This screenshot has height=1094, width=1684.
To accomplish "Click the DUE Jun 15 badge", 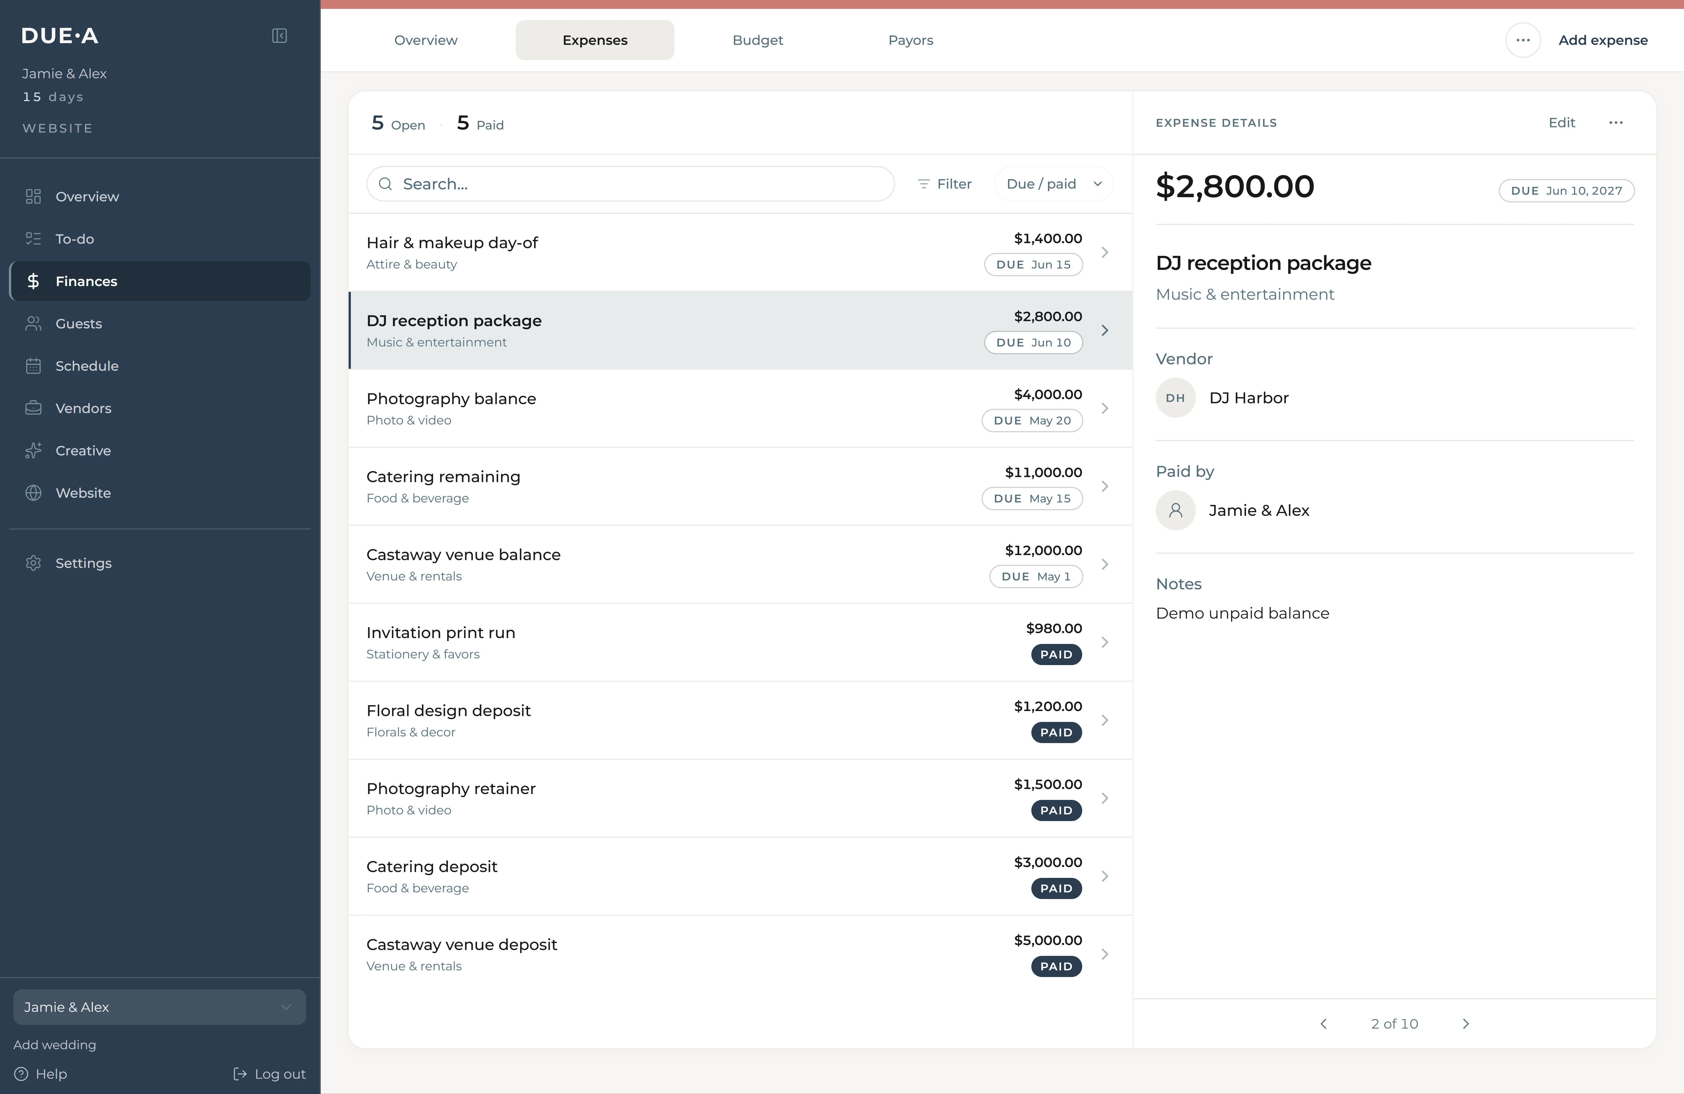I will click(x=1034, y=265).
